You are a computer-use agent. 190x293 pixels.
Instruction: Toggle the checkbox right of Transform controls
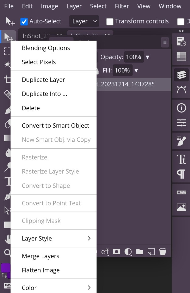point(181,22)
